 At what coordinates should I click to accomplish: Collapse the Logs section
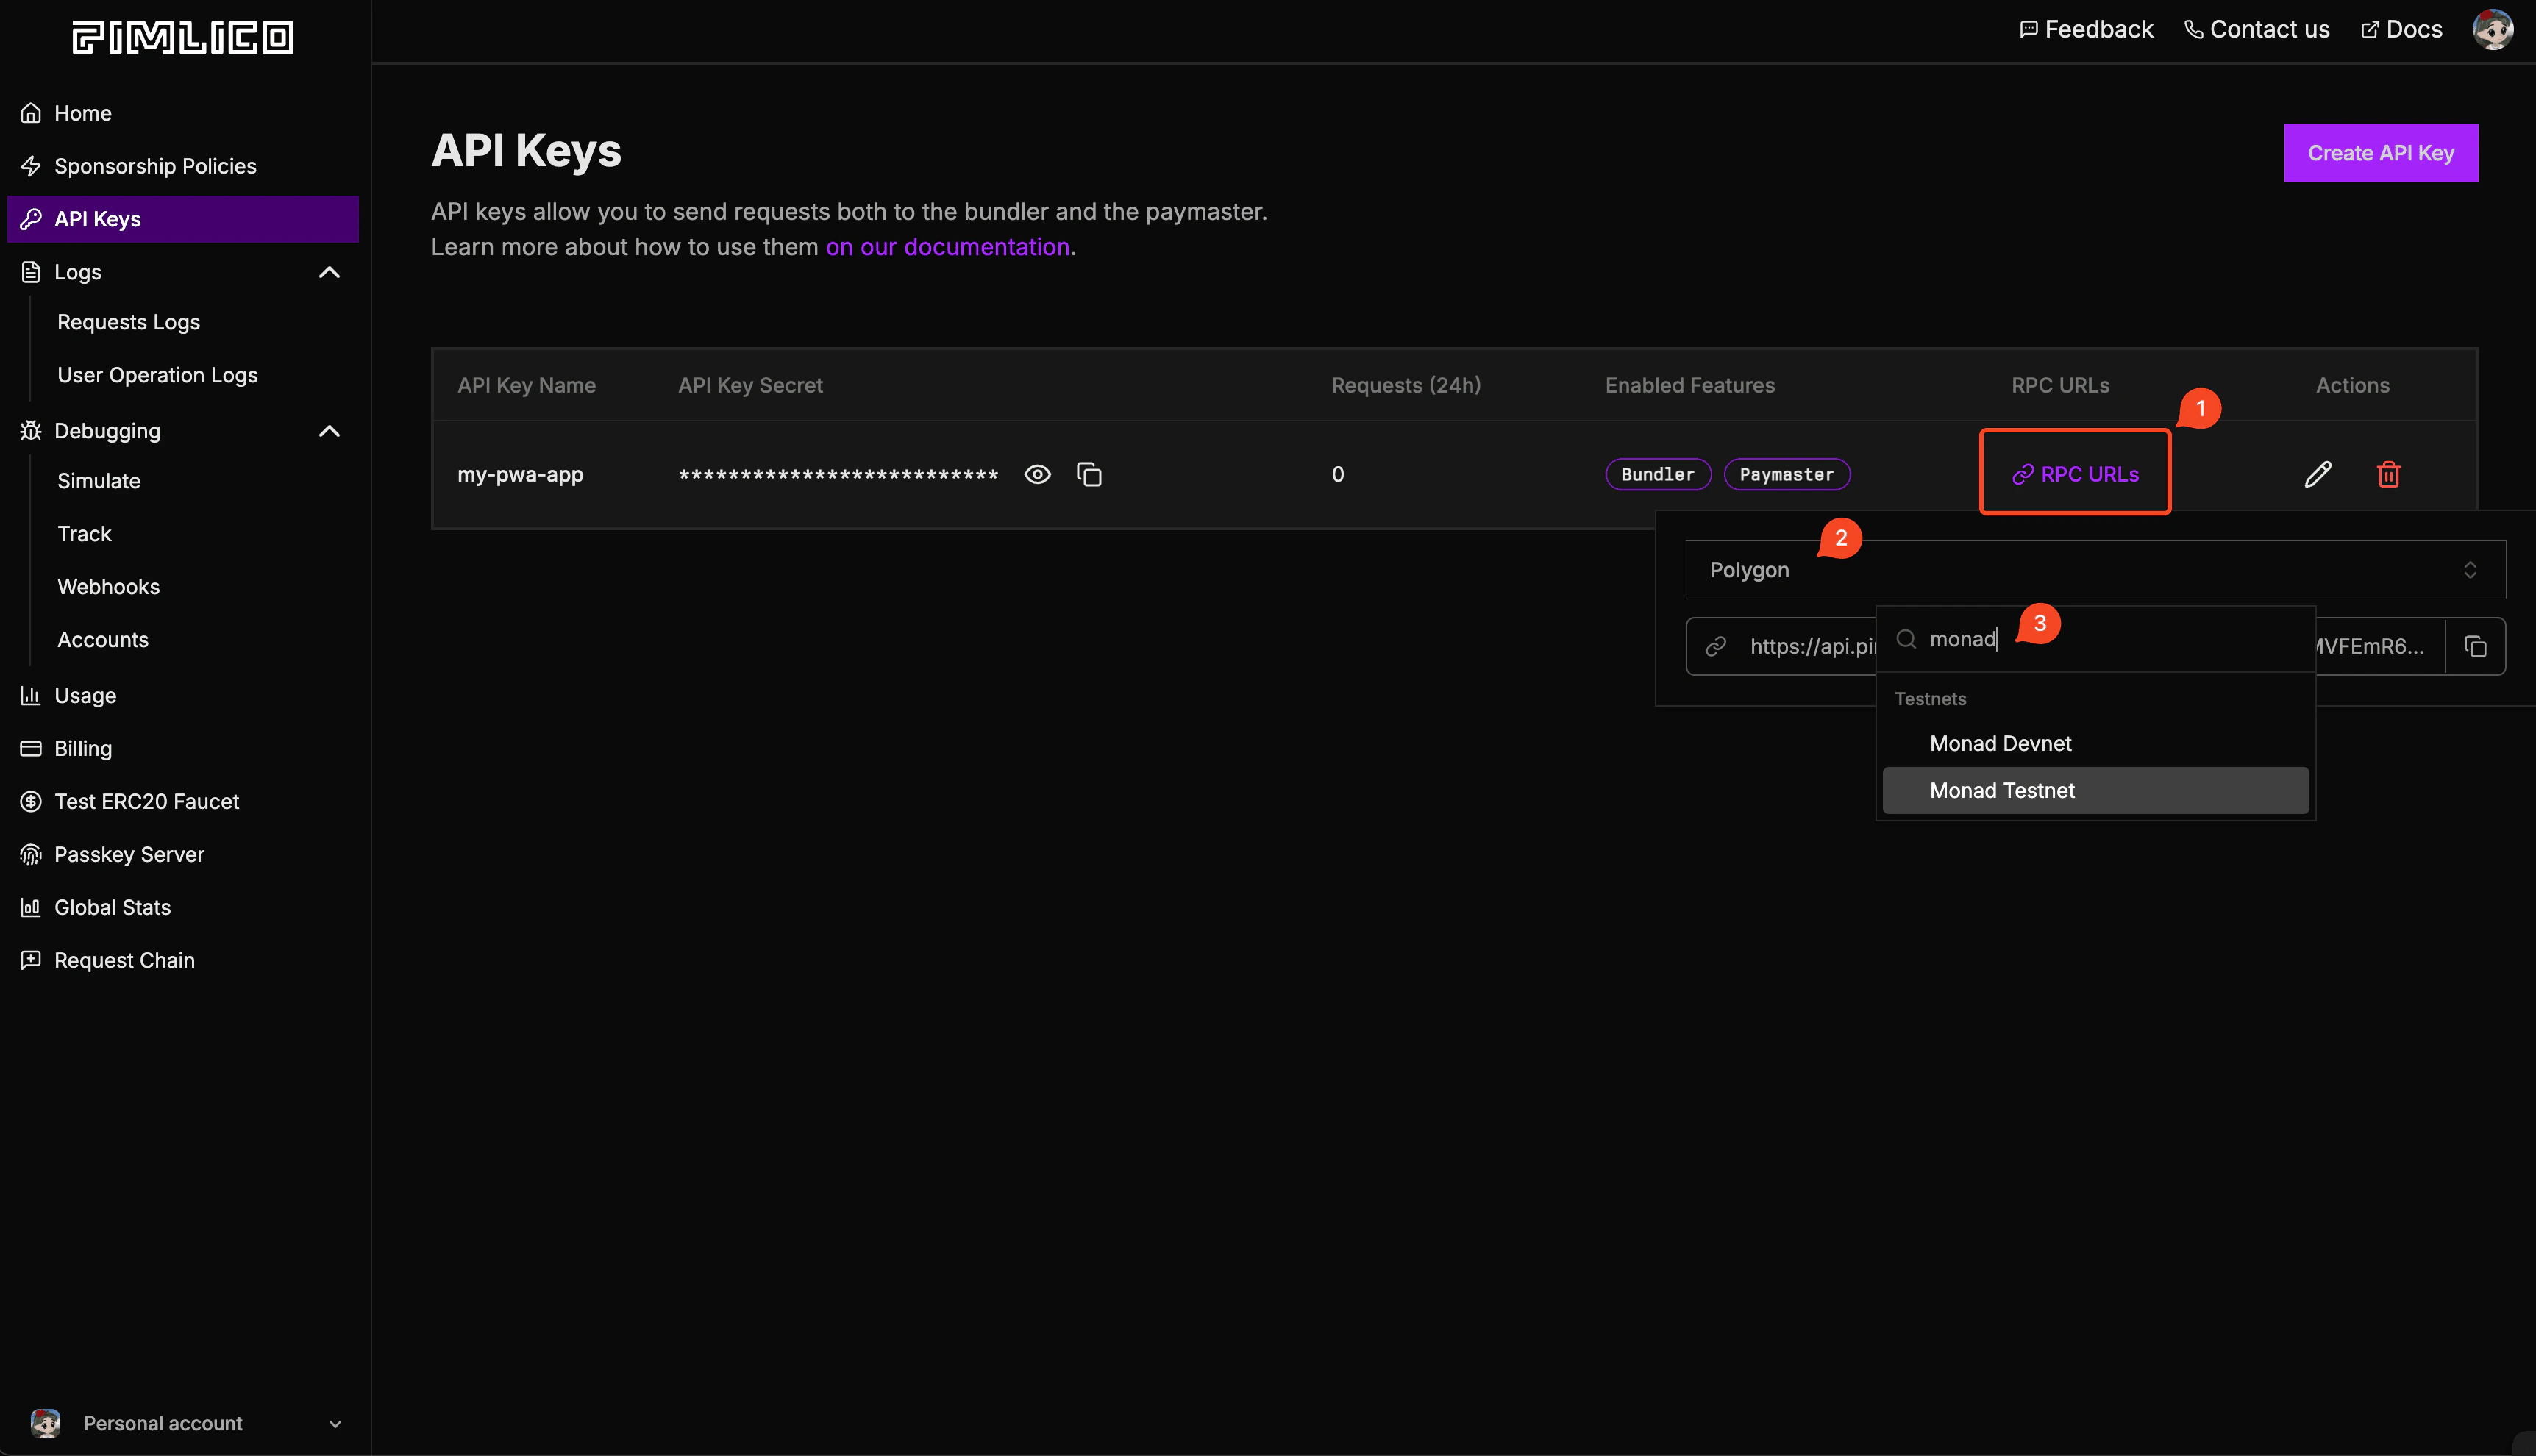point(329,272)
